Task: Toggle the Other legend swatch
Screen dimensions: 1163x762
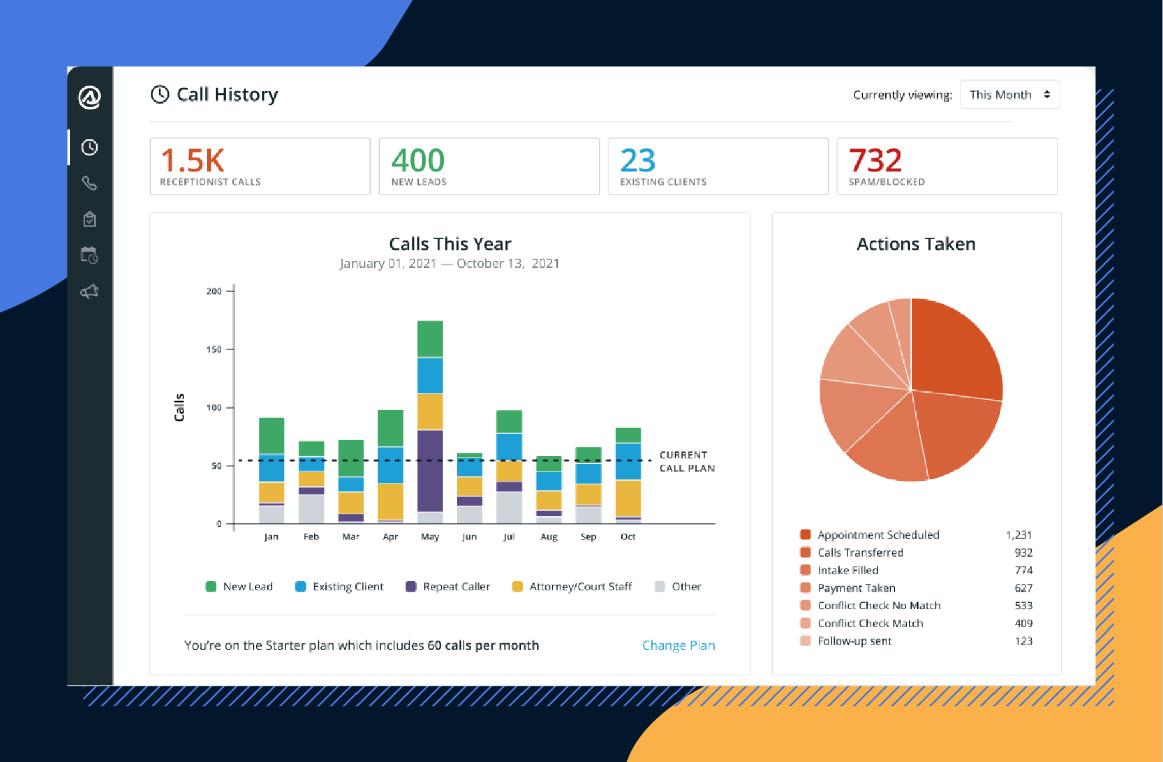Action: point(660,586)
